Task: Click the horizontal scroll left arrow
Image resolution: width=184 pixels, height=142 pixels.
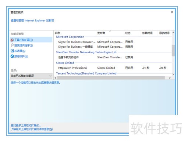Action: click(56, 78)
